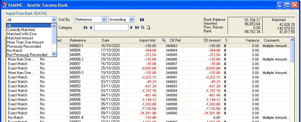Toggle the X status mark for reference 348884

pos(225,50)
